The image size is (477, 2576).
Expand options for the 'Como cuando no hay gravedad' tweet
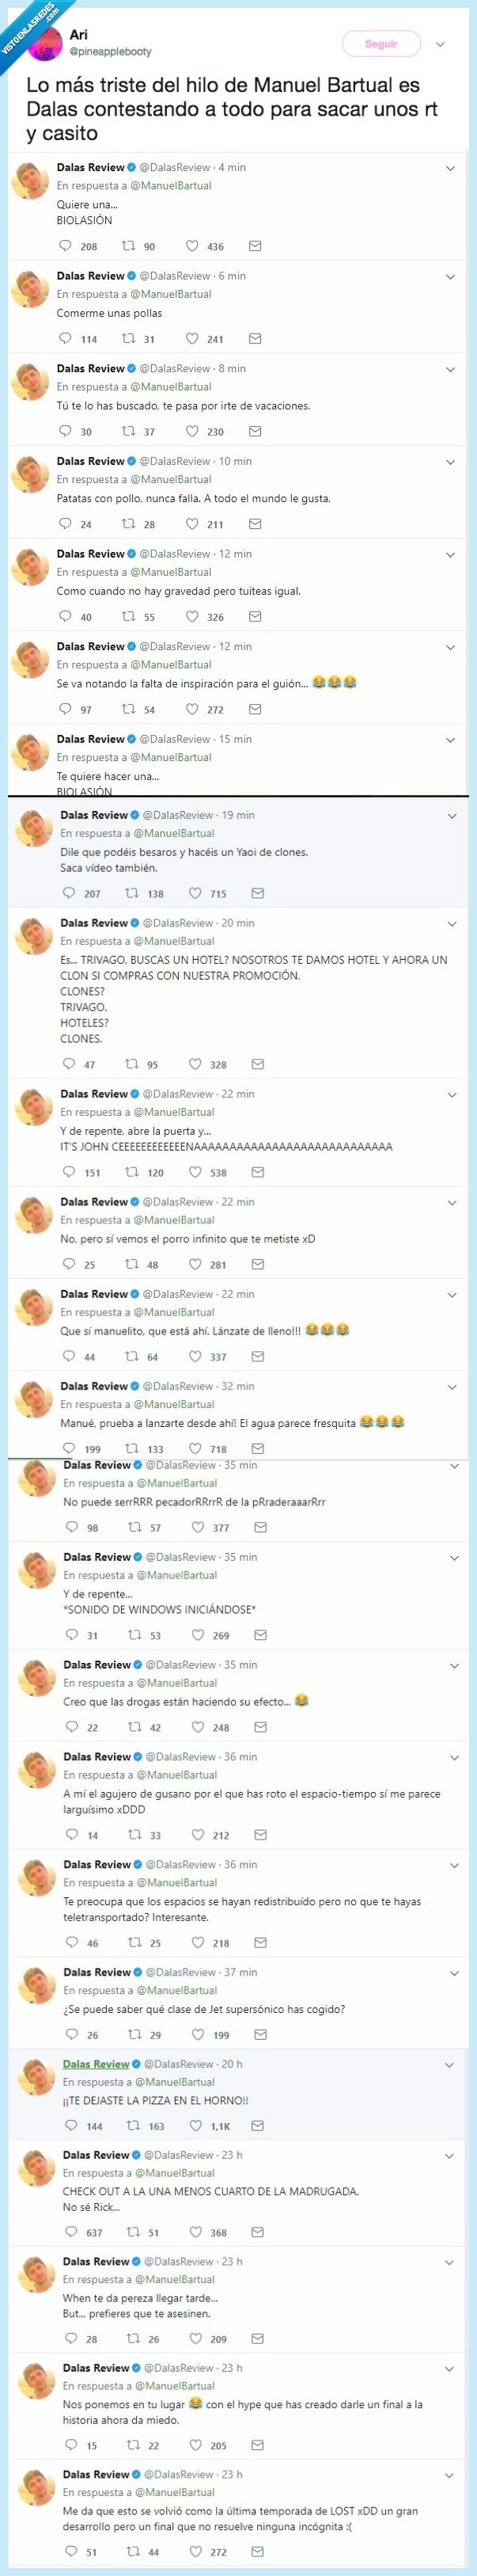point(450,555)
